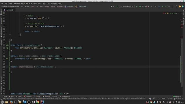
Task: Open the File menu
Action: coord(2,3)
